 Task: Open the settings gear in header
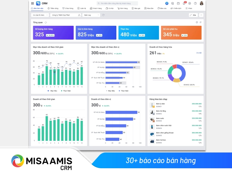(x=190, y=3)
